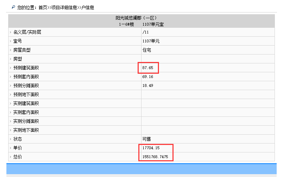The image size is (282, 177).
Task: Click the arrow bullet before 总价
Action: coord(10,157)
